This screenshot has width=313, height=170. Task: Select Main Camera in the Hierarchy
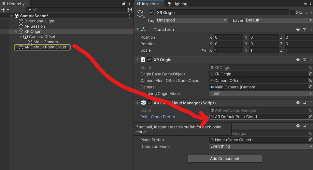(x=46, y=42)
